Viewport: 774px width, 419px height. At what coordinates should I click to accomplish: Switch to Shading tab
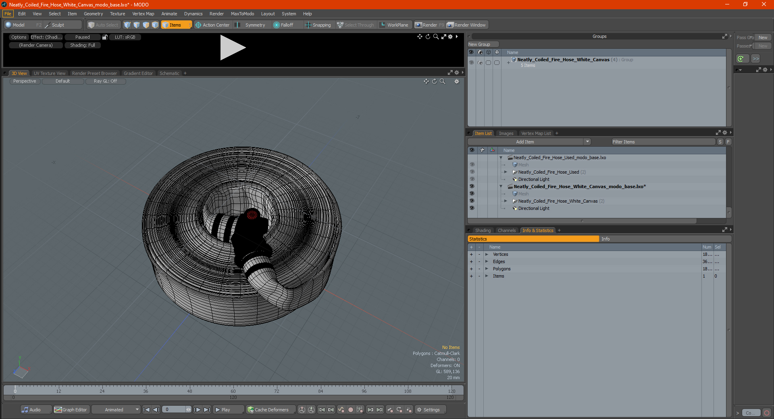[x=483, y=230]
